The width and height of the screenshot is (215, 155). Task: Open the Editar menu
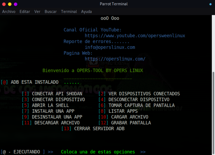pos(25,11)
